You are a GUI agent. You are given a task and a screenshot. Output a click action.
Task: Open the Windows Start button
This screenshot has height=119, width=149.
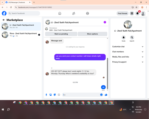point(3,109)
